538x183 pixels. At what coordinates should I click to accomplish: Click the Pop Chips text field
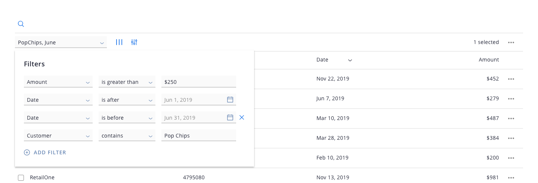(x=199, y=136)
